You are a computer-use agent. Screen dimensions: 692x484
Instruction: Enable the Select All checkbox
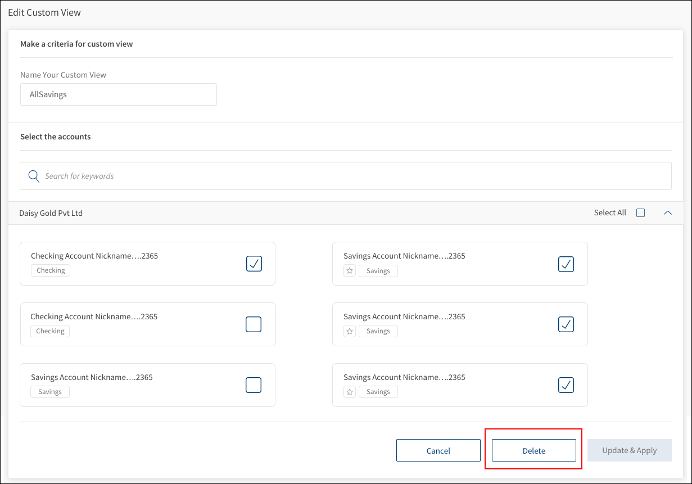[640, 213]
